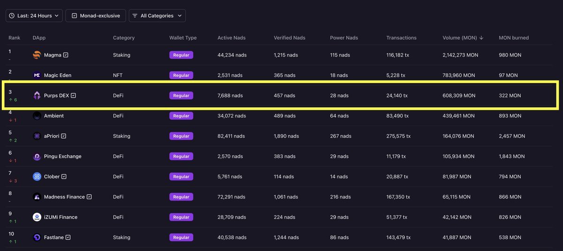Click the verified badge next to Clober
The height and width of the screenshot is (251, 563).
pos(64,177)
